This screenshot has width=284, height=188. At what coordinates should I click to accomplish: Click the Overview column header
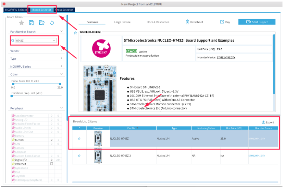click(x=98, y=128)
